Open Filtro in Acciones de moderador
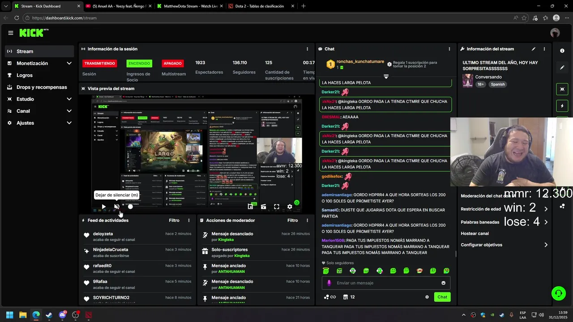This screenshot has width=573, height=322. [x=292, y=220]
